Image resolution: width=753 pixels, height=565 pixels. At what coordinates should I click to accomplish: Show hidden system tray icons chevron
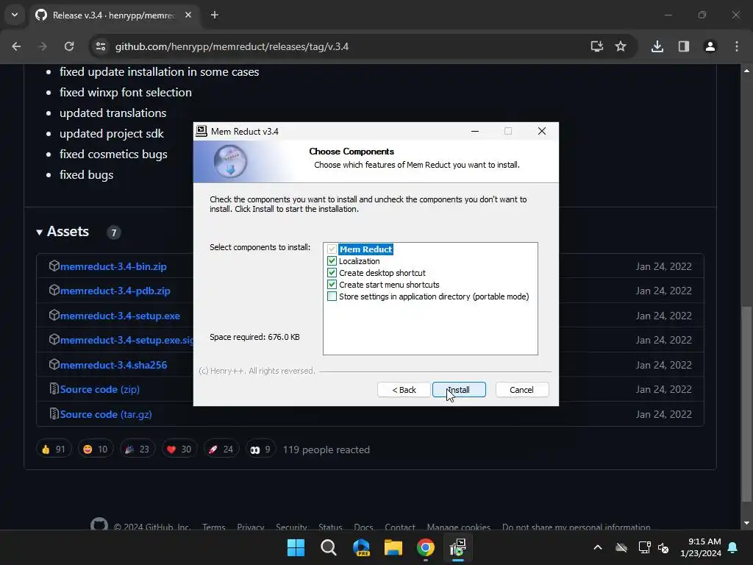[x=598, y=547]
